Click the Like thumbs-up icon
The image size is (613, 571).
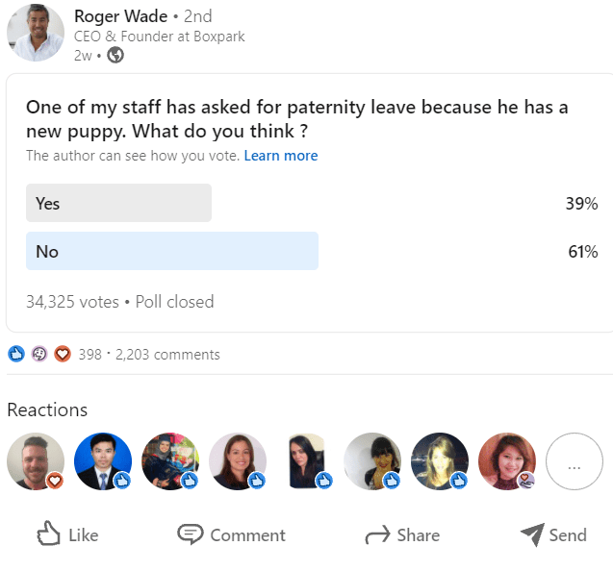pyautogui.click(x=48, y=534)
